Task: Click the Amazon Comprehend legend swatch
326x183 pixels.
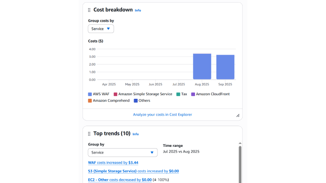Action: pos(90,101)
